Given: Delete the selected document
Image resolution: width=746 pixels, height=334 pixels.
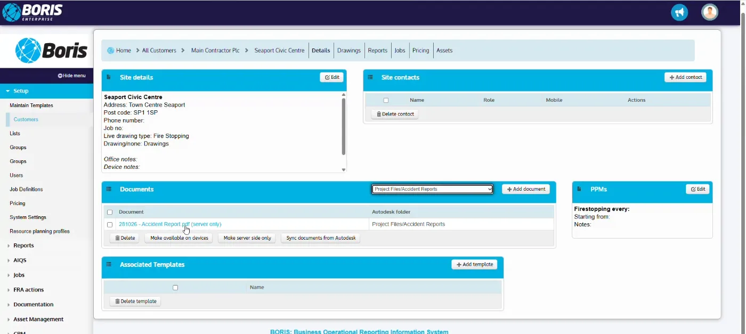Looking at the screenshot, I should pos(125,238).
